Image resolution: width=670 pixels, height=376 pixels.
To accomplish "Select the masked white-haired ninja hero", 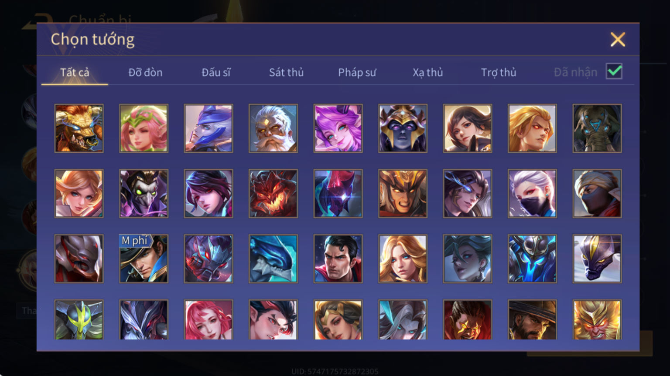I will click(x=532, y=194).
